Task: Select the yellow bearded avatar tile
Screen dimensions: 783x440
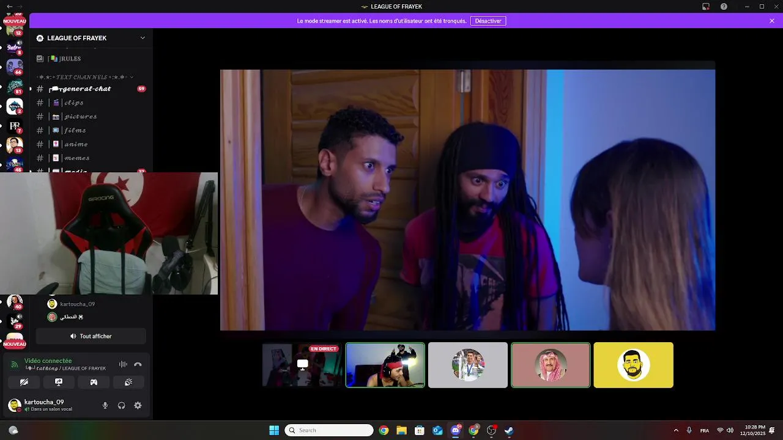Action: [x=633, y=365]
